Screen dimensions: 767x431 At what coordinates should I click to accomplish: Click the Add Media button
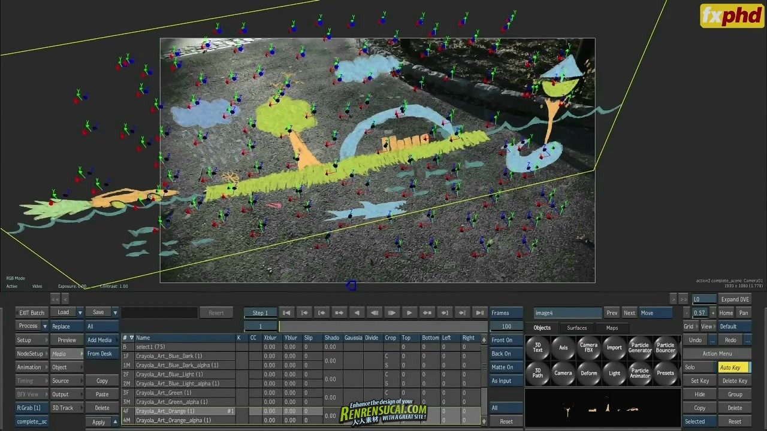102,340
